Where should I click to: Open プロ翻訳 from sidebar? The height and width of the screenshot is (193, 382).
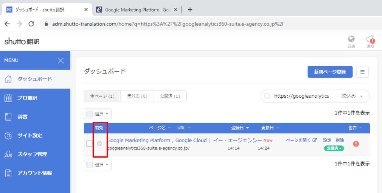click(x=35, y=98)
